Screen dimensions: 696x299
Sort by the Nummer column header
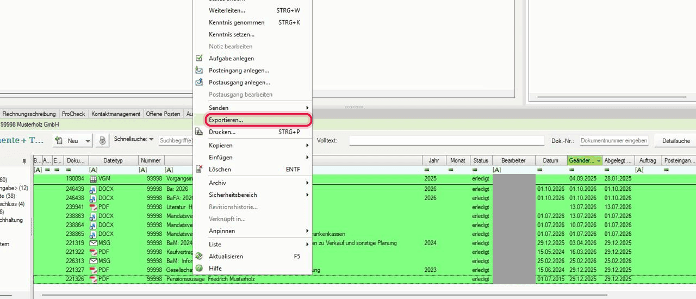coord(151,161)
